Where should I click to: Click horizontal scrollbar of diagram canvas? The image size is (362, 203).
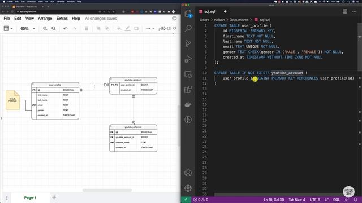coord(107,191)
